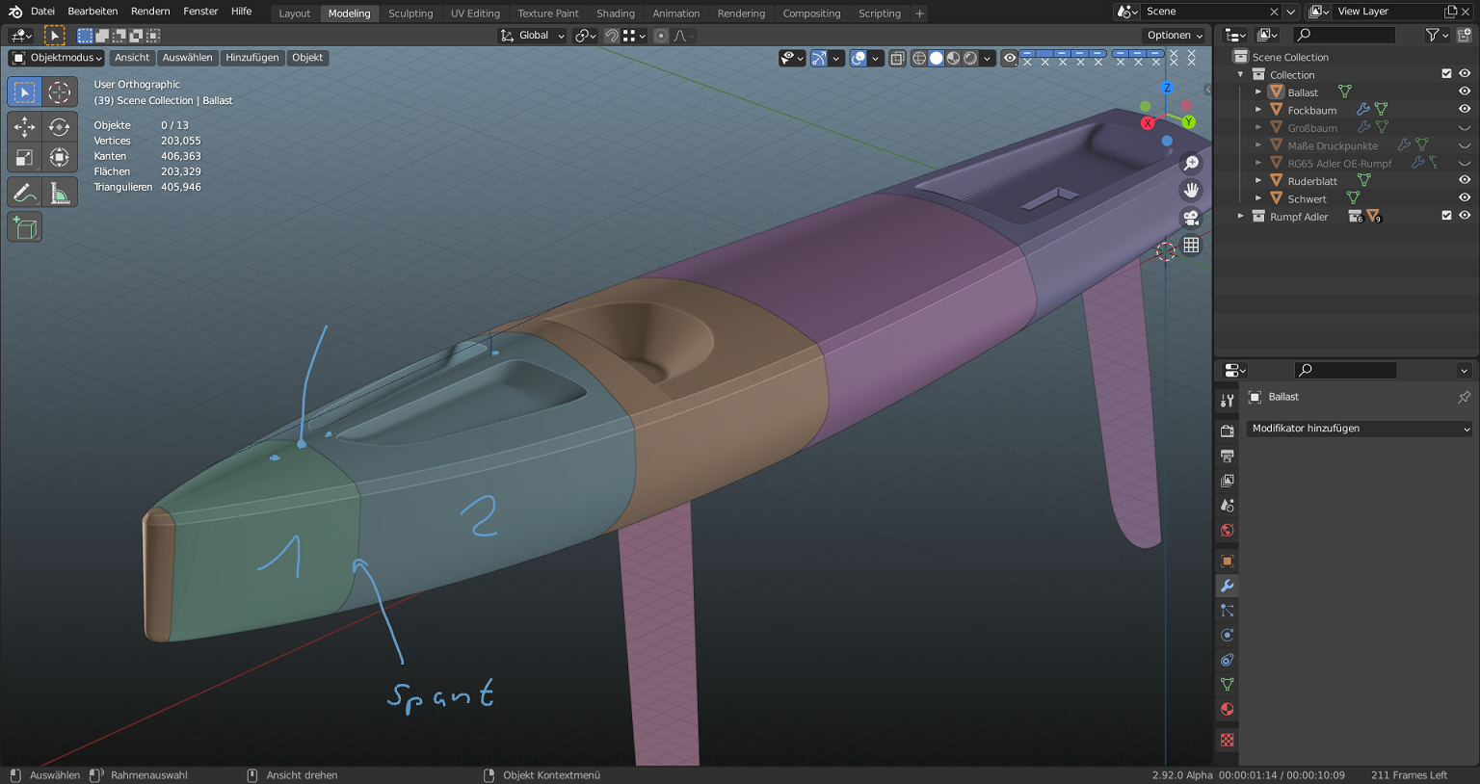Screen dimensions: 1480x784
Task: Open the Material properties tab
Action: 1228,709
